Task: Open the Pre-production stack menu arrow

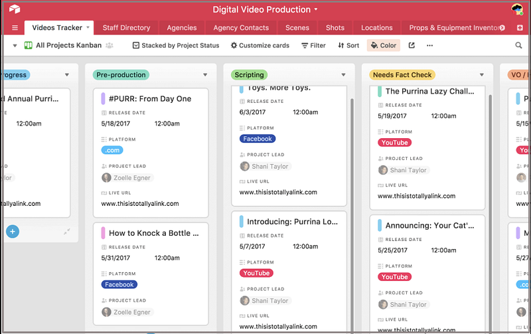Action: tap(205, 75)
